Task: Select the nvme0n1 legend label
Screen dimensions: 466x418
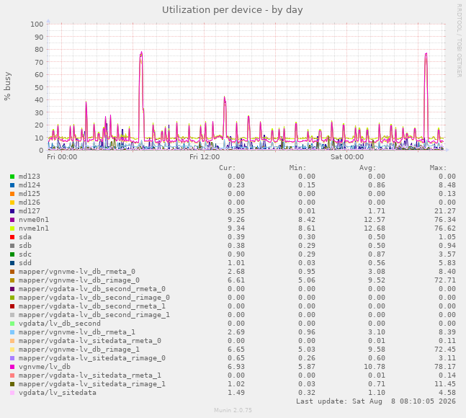Action: [x=34, y=220]
